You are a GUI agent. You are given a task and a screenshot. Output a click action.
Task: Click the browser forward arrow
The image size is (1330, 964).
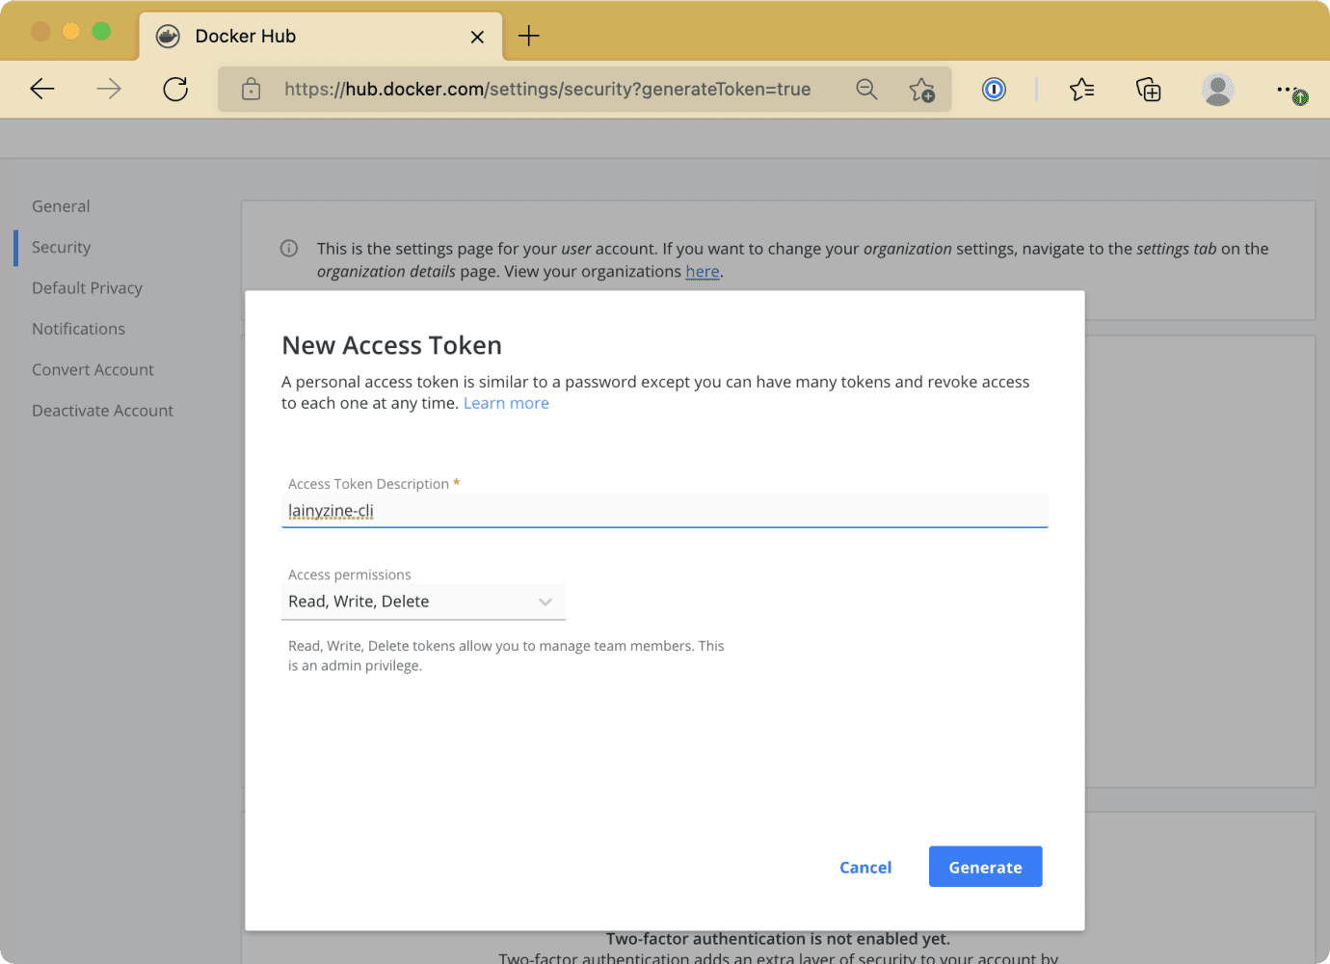[109, 90]
